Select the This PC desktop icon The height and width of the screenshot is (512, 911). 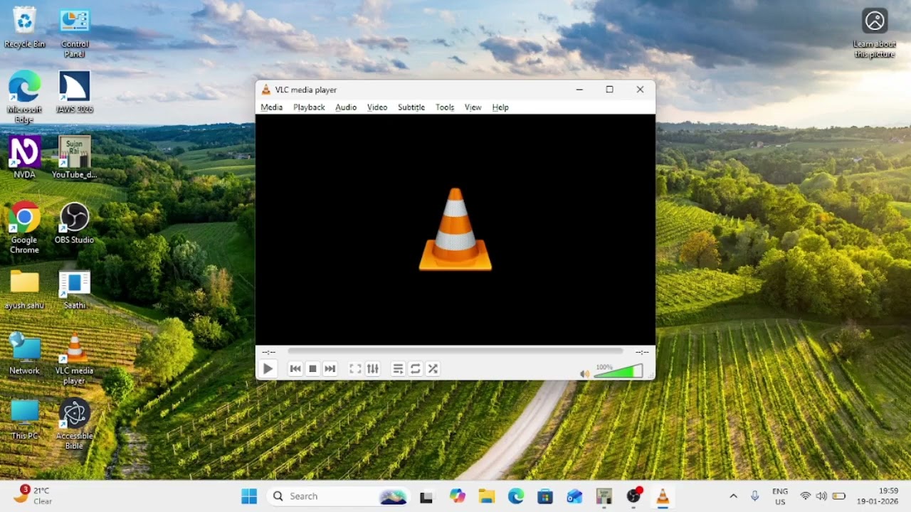[24, 419]
